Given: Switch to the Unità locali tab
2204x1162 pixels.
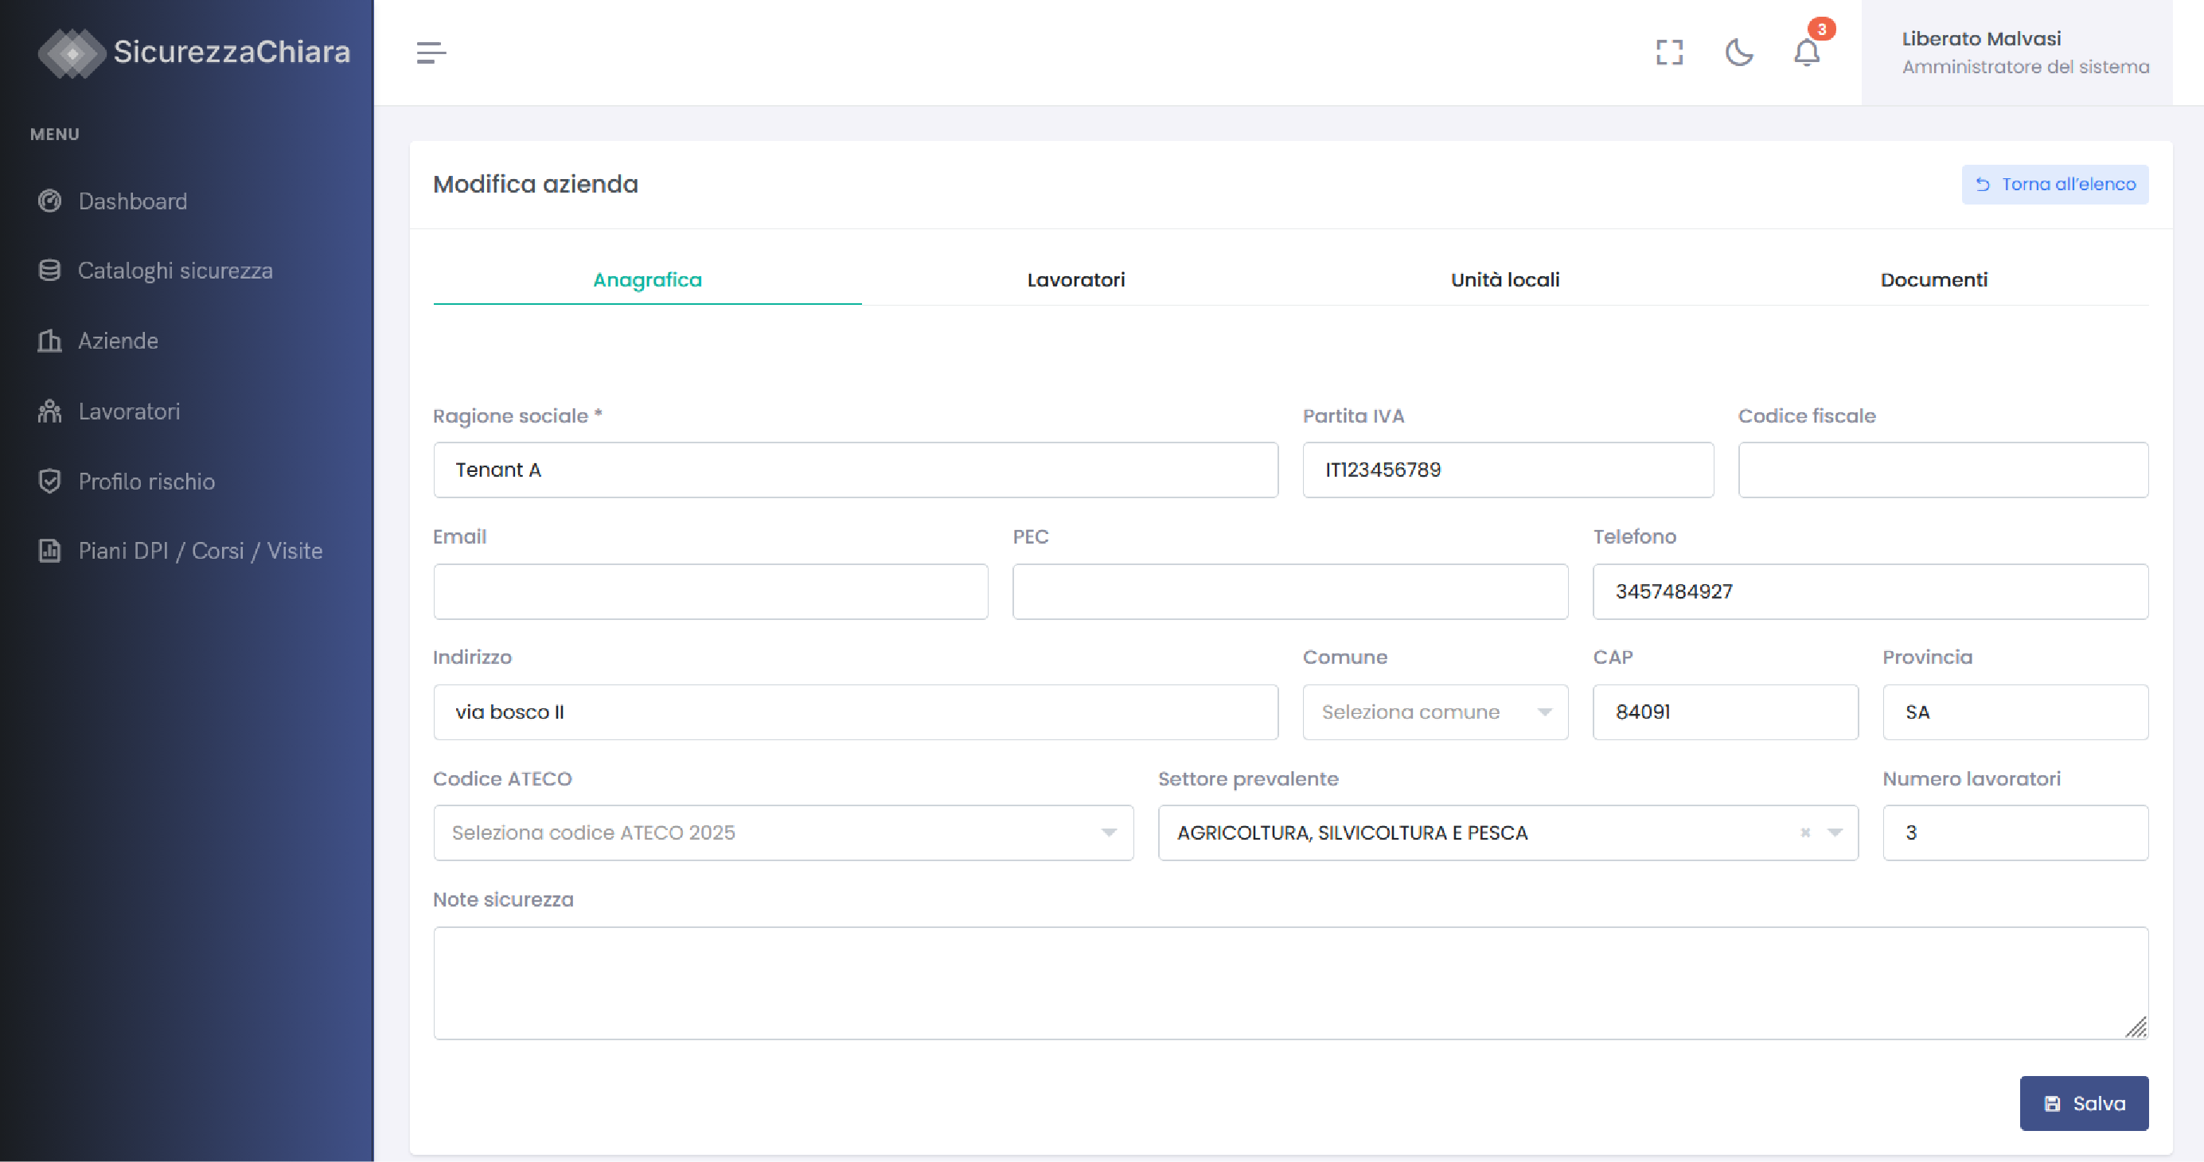Looking at the screenshot, I should 1504,280.
